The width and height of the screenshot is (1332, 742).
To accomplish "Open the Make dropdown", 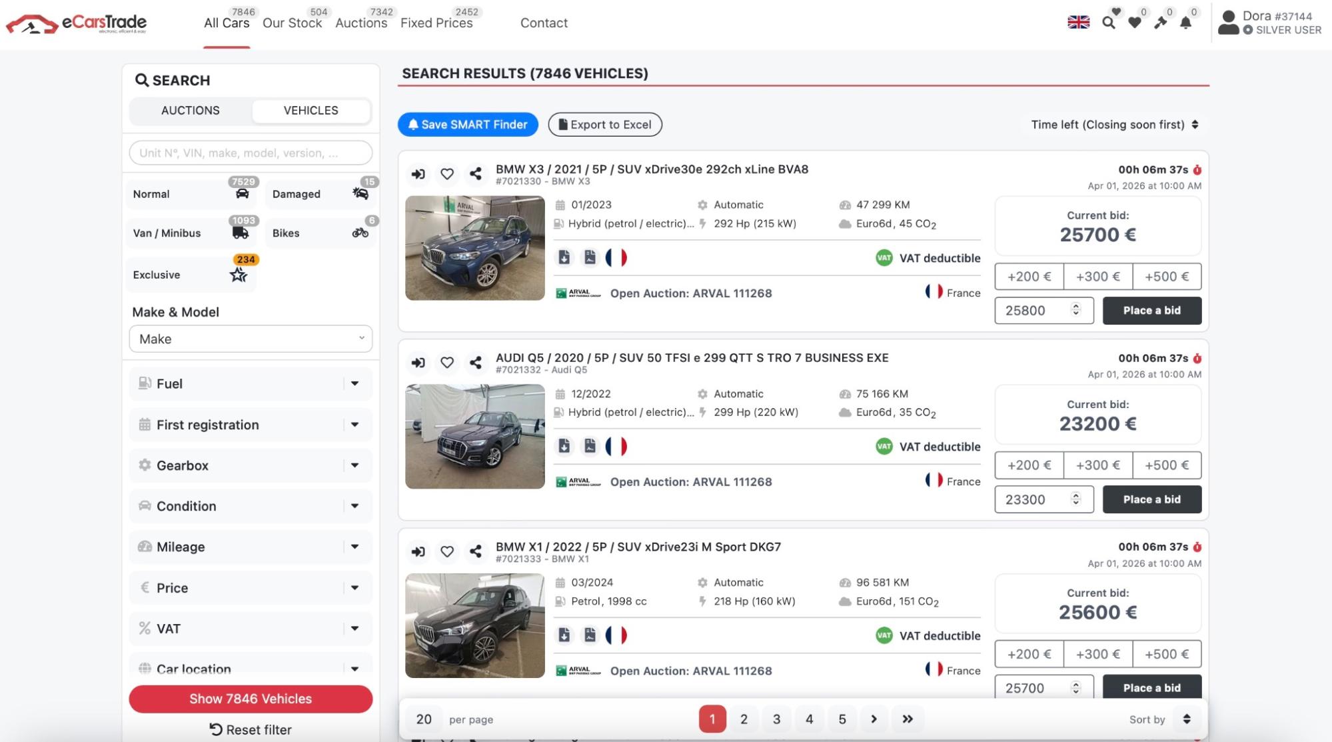I will click(x=251, y=339).
